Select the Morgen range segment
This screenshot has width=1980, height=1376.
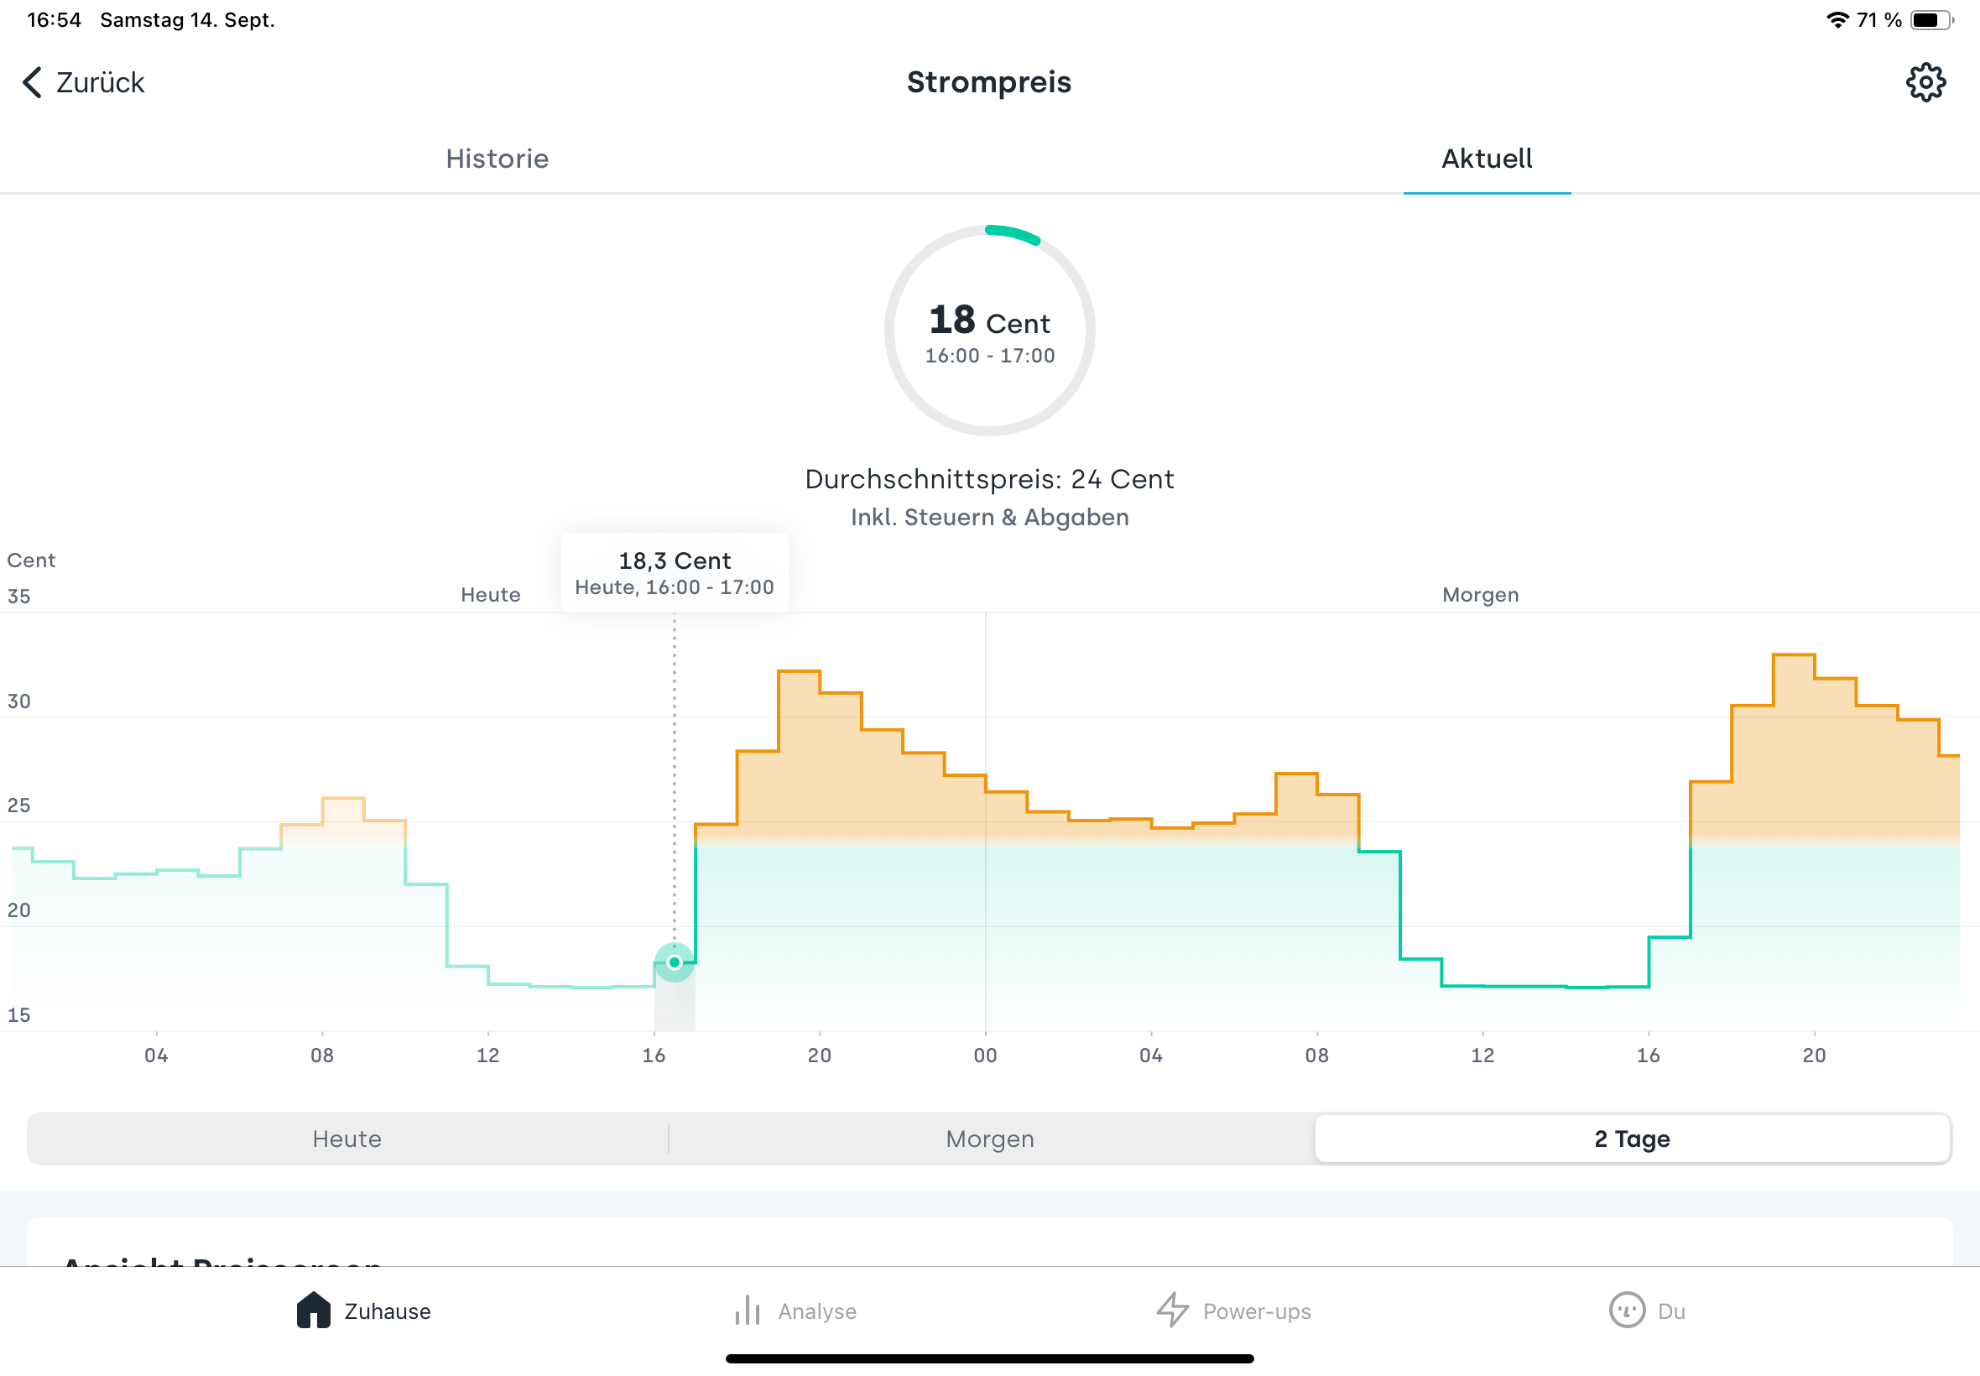(x=989, y=1139)
